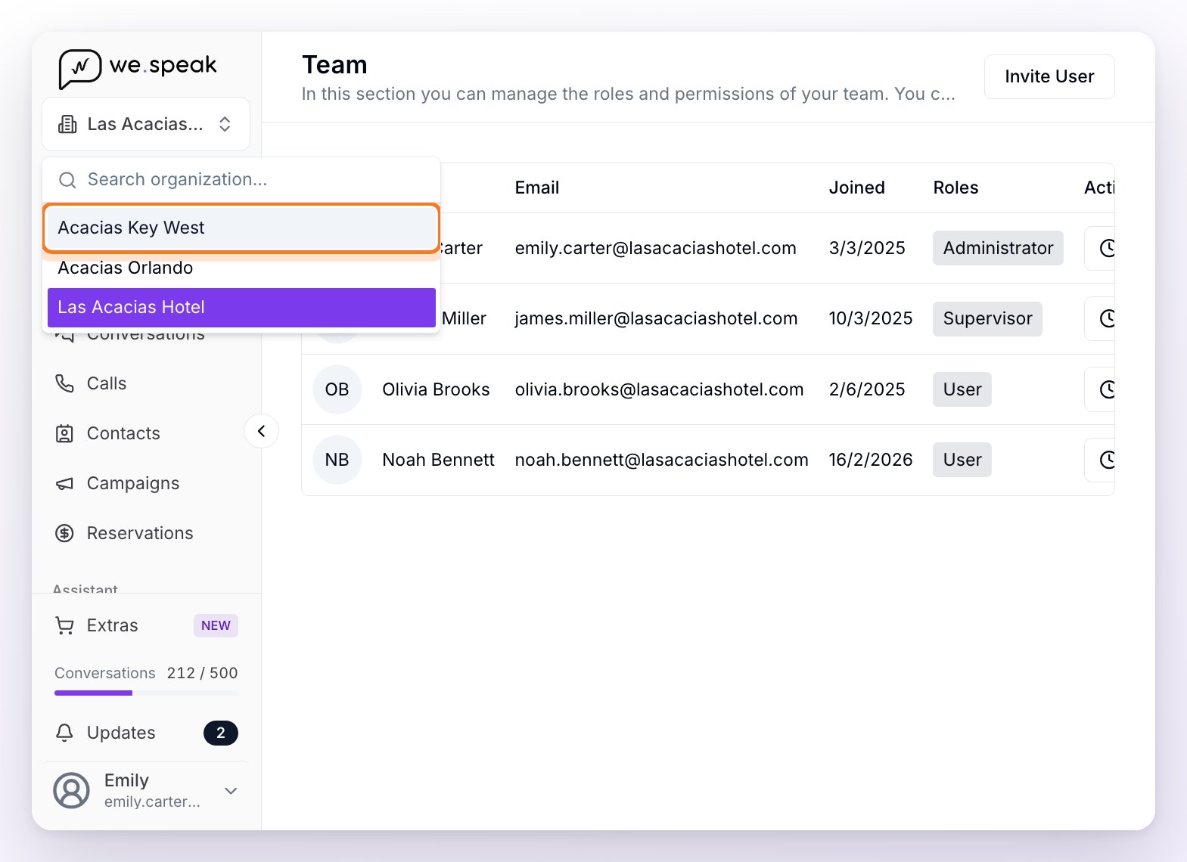This screenshot has height=862, width=1187.
Task: Click the Invite User button
Action: 1049,76
